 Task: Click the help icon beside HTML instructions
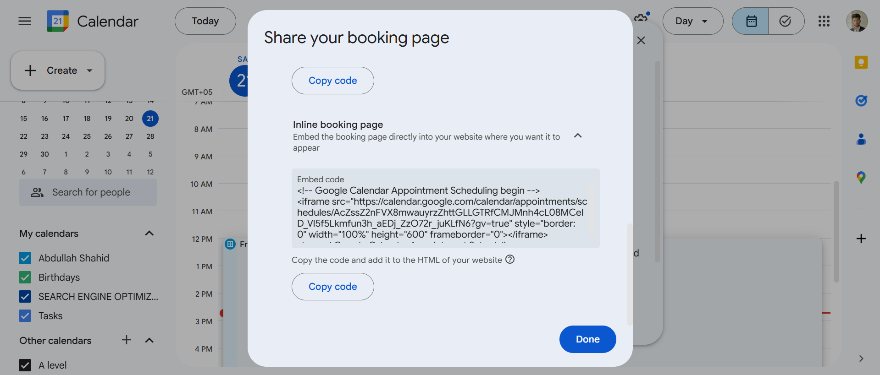(x=510, y=260)
